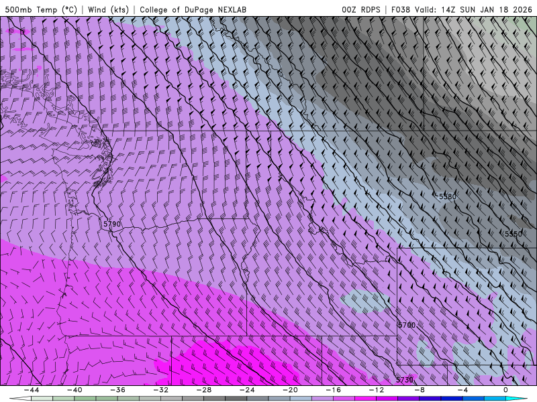Click the 5700 height contour label
This screenshot has width=537, height=402.
click(407, 325)
